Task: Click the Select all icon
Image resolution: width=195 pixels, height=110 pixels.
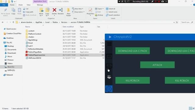Action: click(107, 9)
